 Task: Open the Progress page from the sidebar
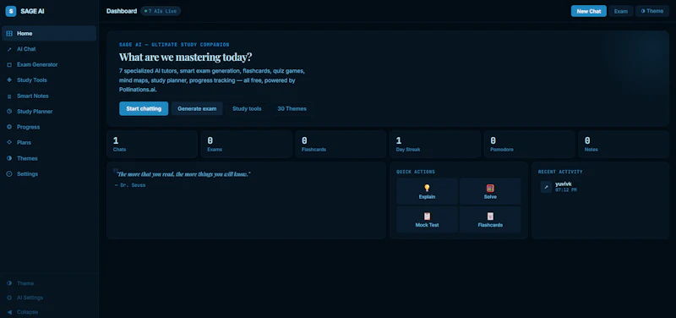point(49,127)
